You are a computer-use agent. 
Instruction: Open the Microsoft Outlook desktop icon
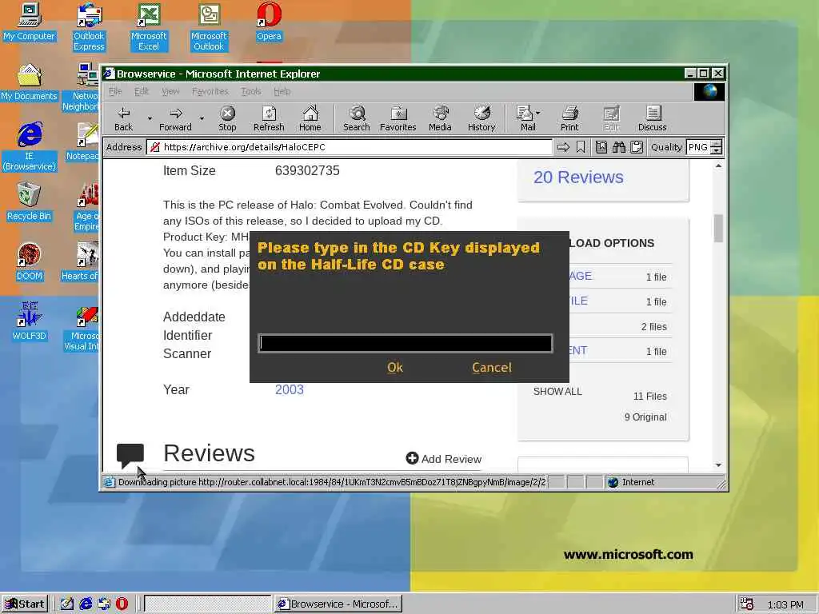(x=209, y=27)
